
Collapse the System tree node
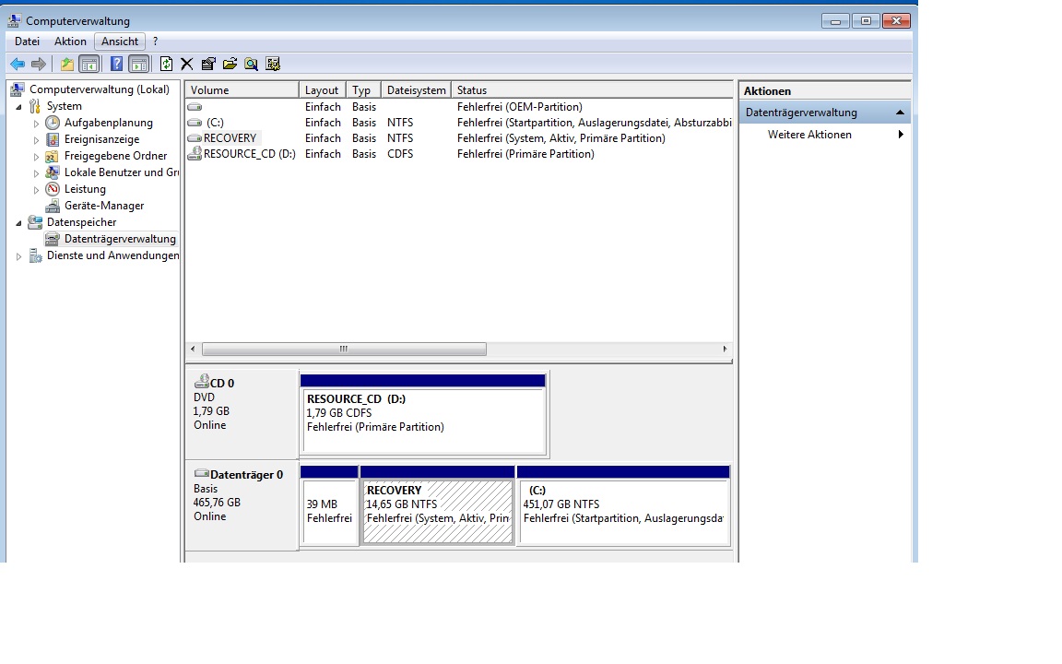19,107
